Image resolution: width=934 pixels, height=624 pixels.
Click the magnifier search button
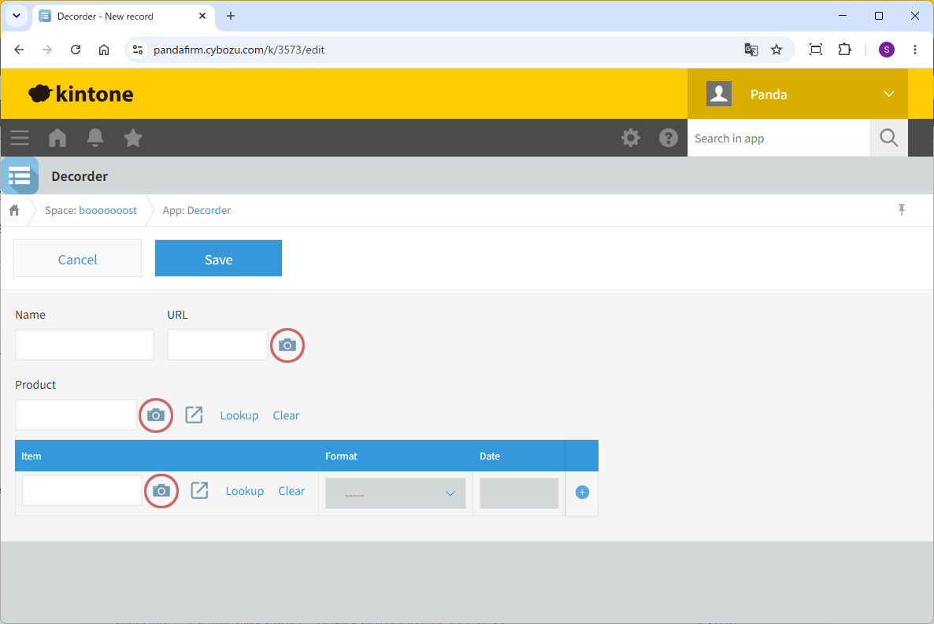(889, 138)
